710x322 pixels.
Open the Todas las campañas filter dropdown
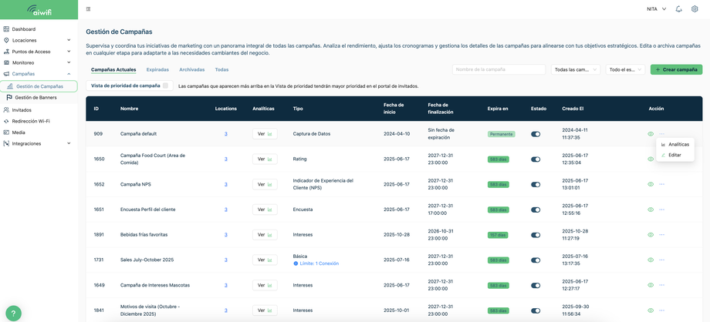click(x=576, y=69)
